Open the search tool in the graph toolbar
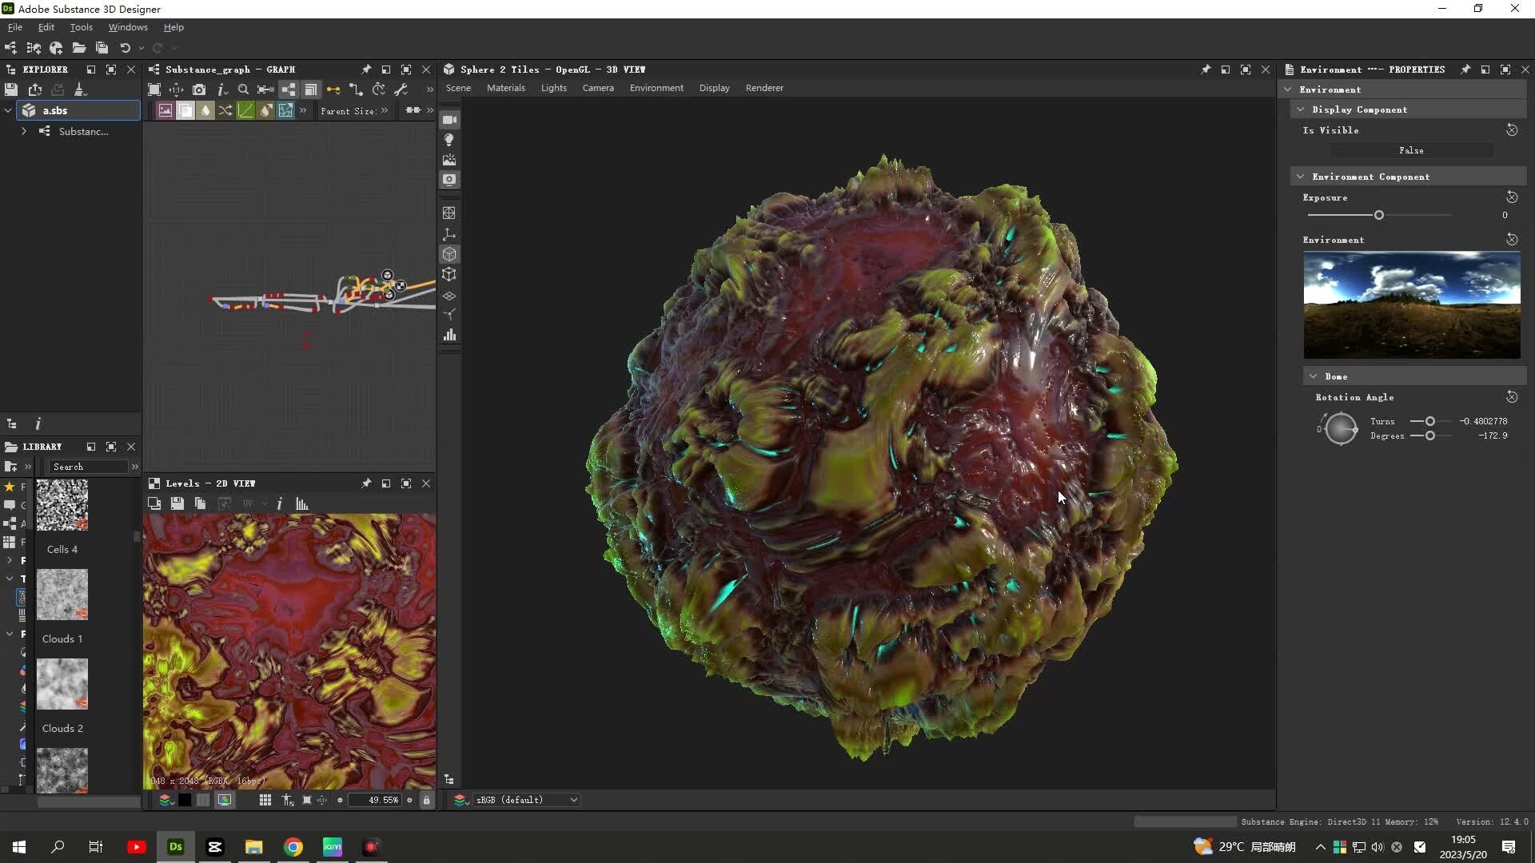This screenshot has height=863, width=1535. tap(243, 89)
